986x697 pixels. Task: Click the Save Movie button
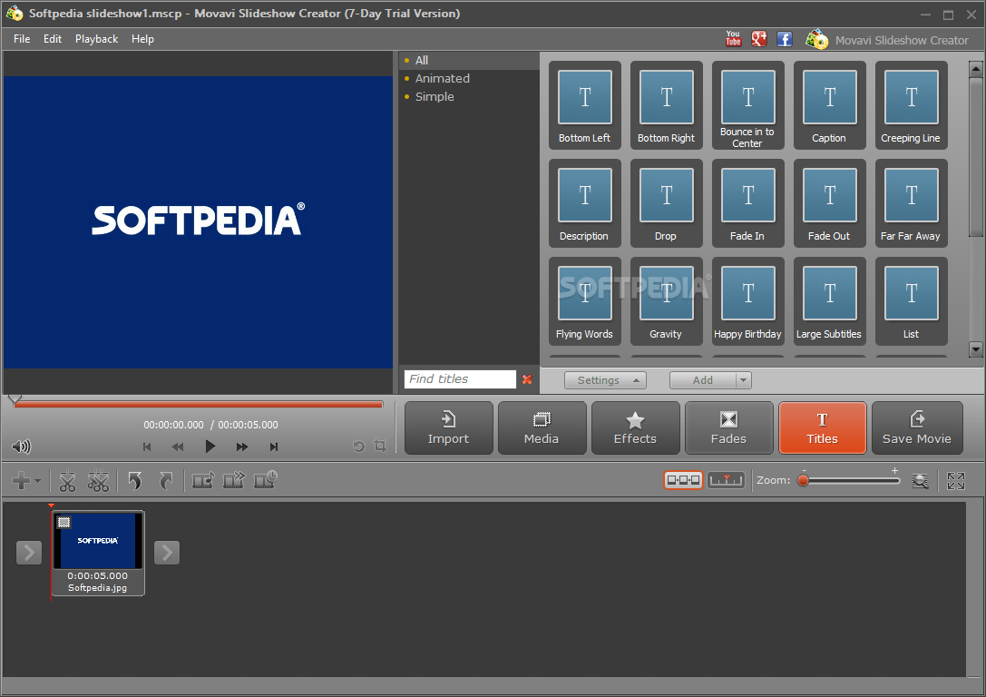917,427
